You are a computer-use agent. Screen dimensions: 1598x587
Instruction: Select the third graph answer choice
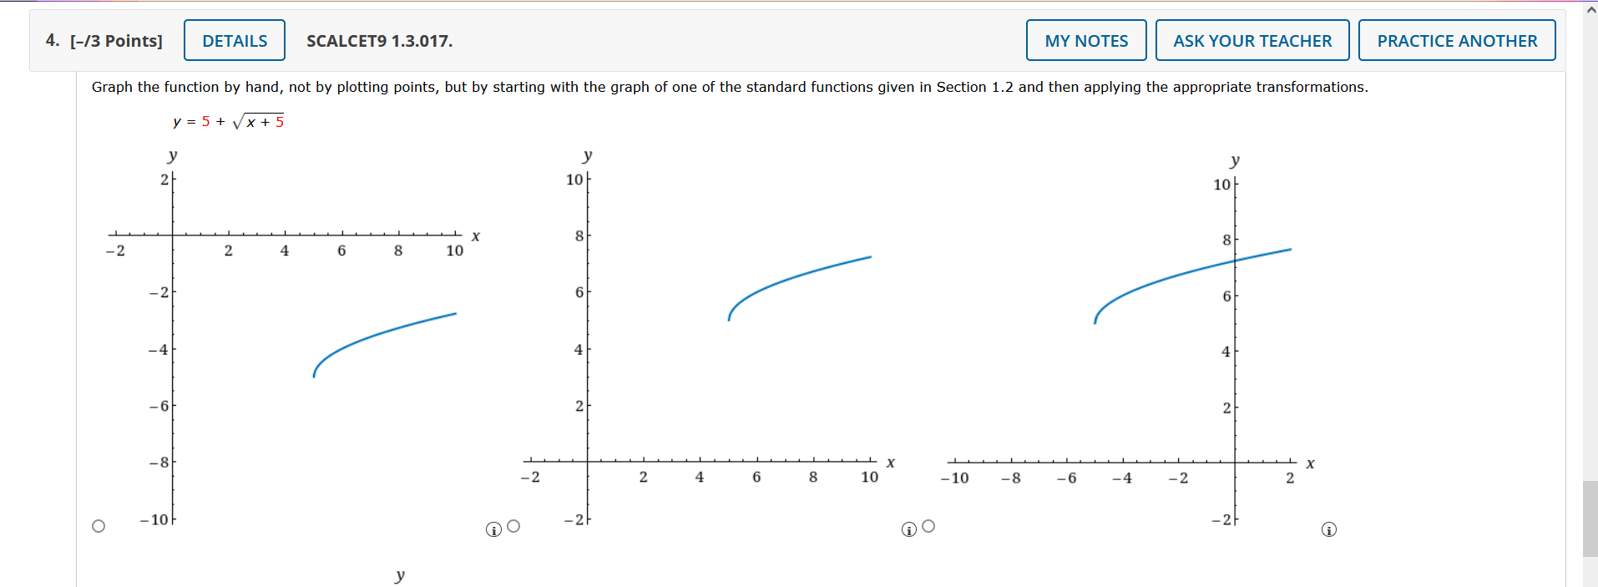click(x=928, y=526)
